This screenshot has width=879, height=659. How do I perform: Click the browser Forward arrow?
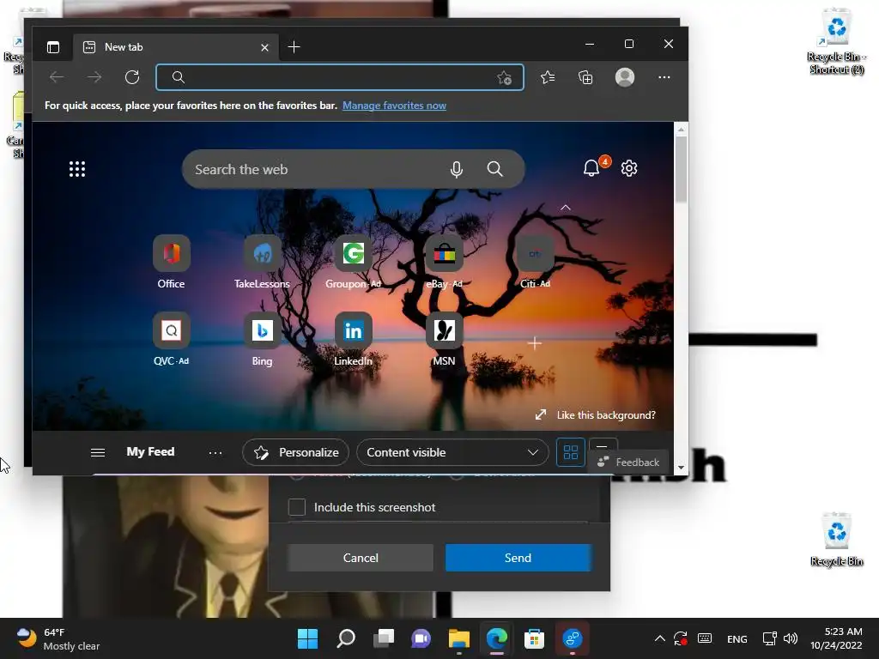click(94, 77)
